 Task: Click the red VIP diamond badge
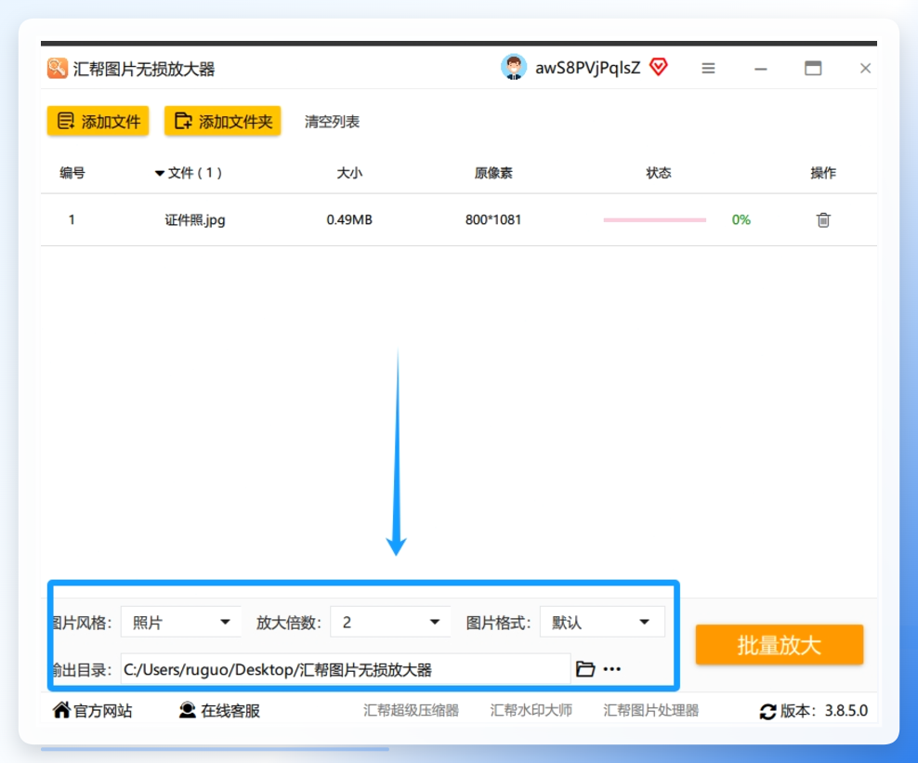(659, 67)
